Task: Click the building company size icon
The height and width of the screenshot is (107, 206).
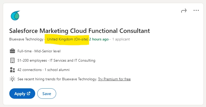Action: pyautogui.click(x=12, y=60)
